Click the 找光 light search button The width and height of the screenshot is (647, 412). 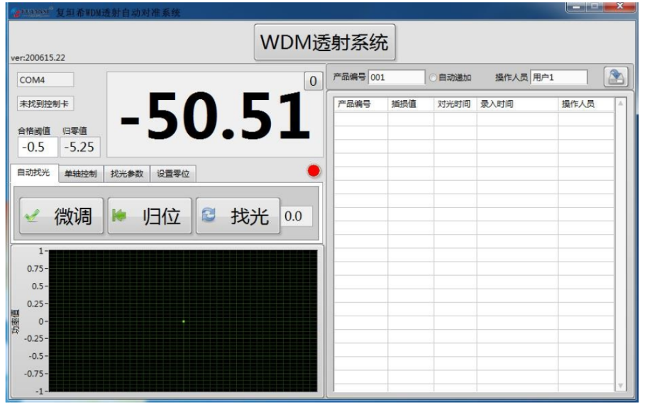238,216
